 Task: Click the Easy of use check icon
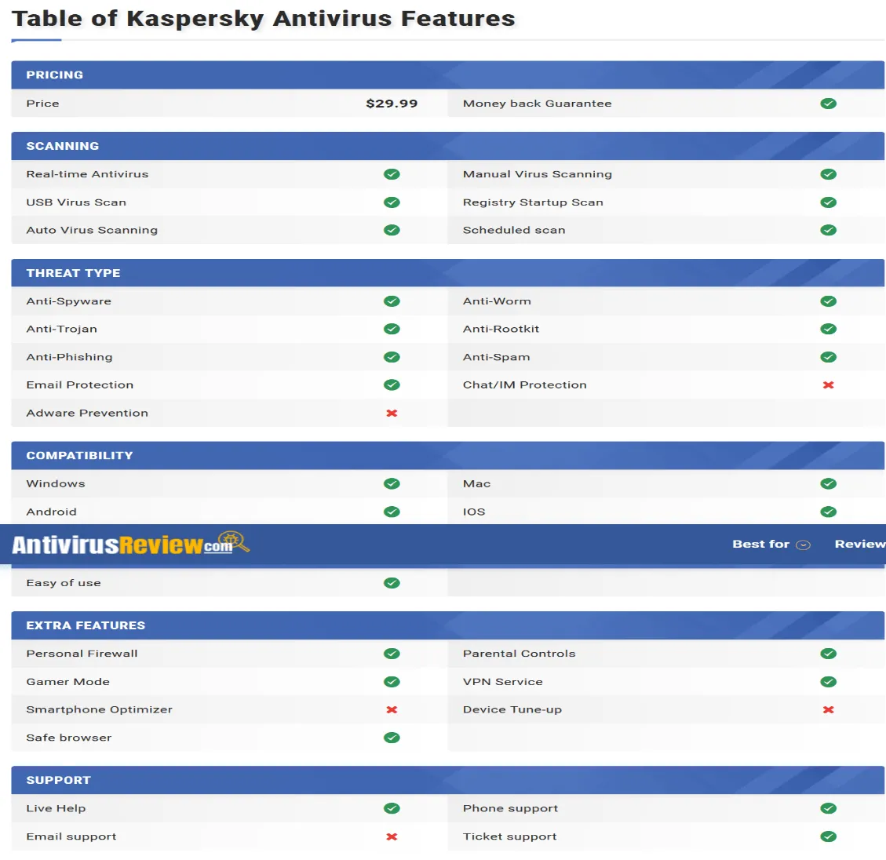[x=392, y=583]
